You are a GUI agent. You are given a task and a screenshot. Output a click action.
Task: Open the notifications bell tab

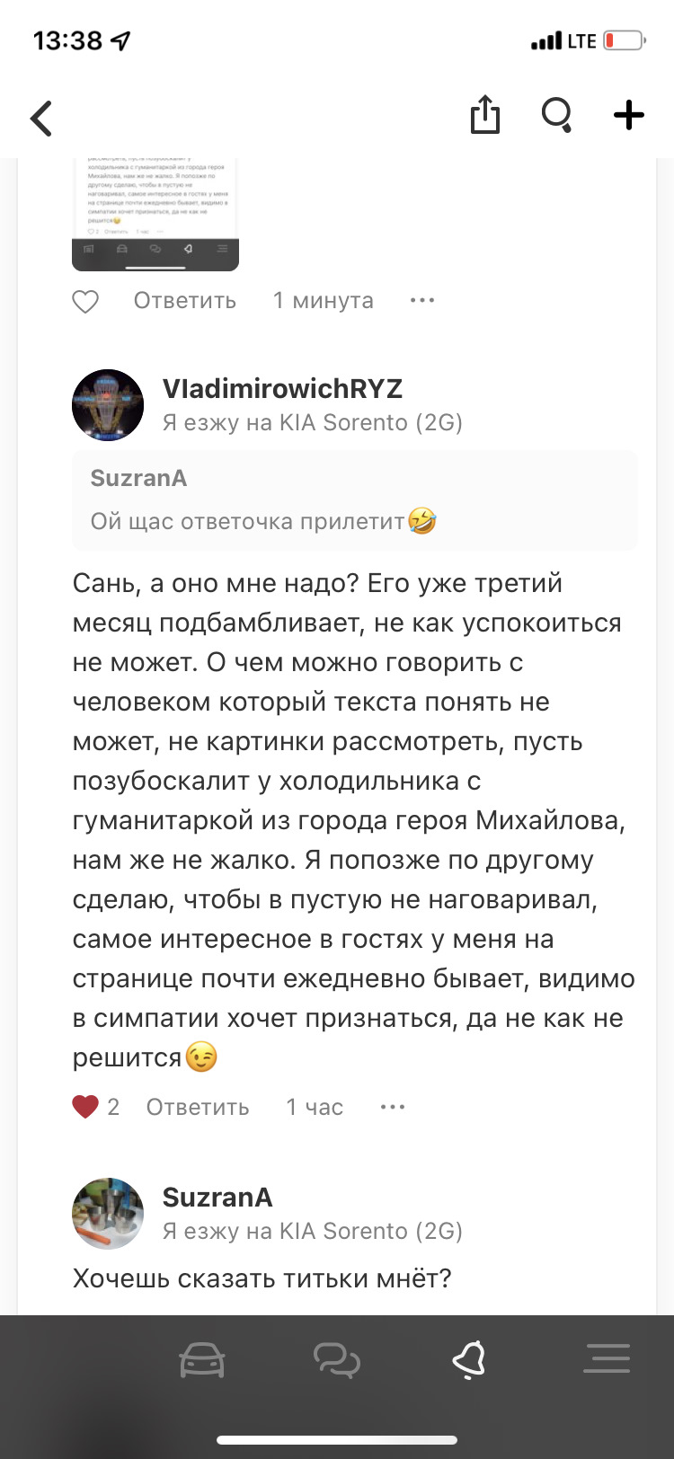(469, 1360)
